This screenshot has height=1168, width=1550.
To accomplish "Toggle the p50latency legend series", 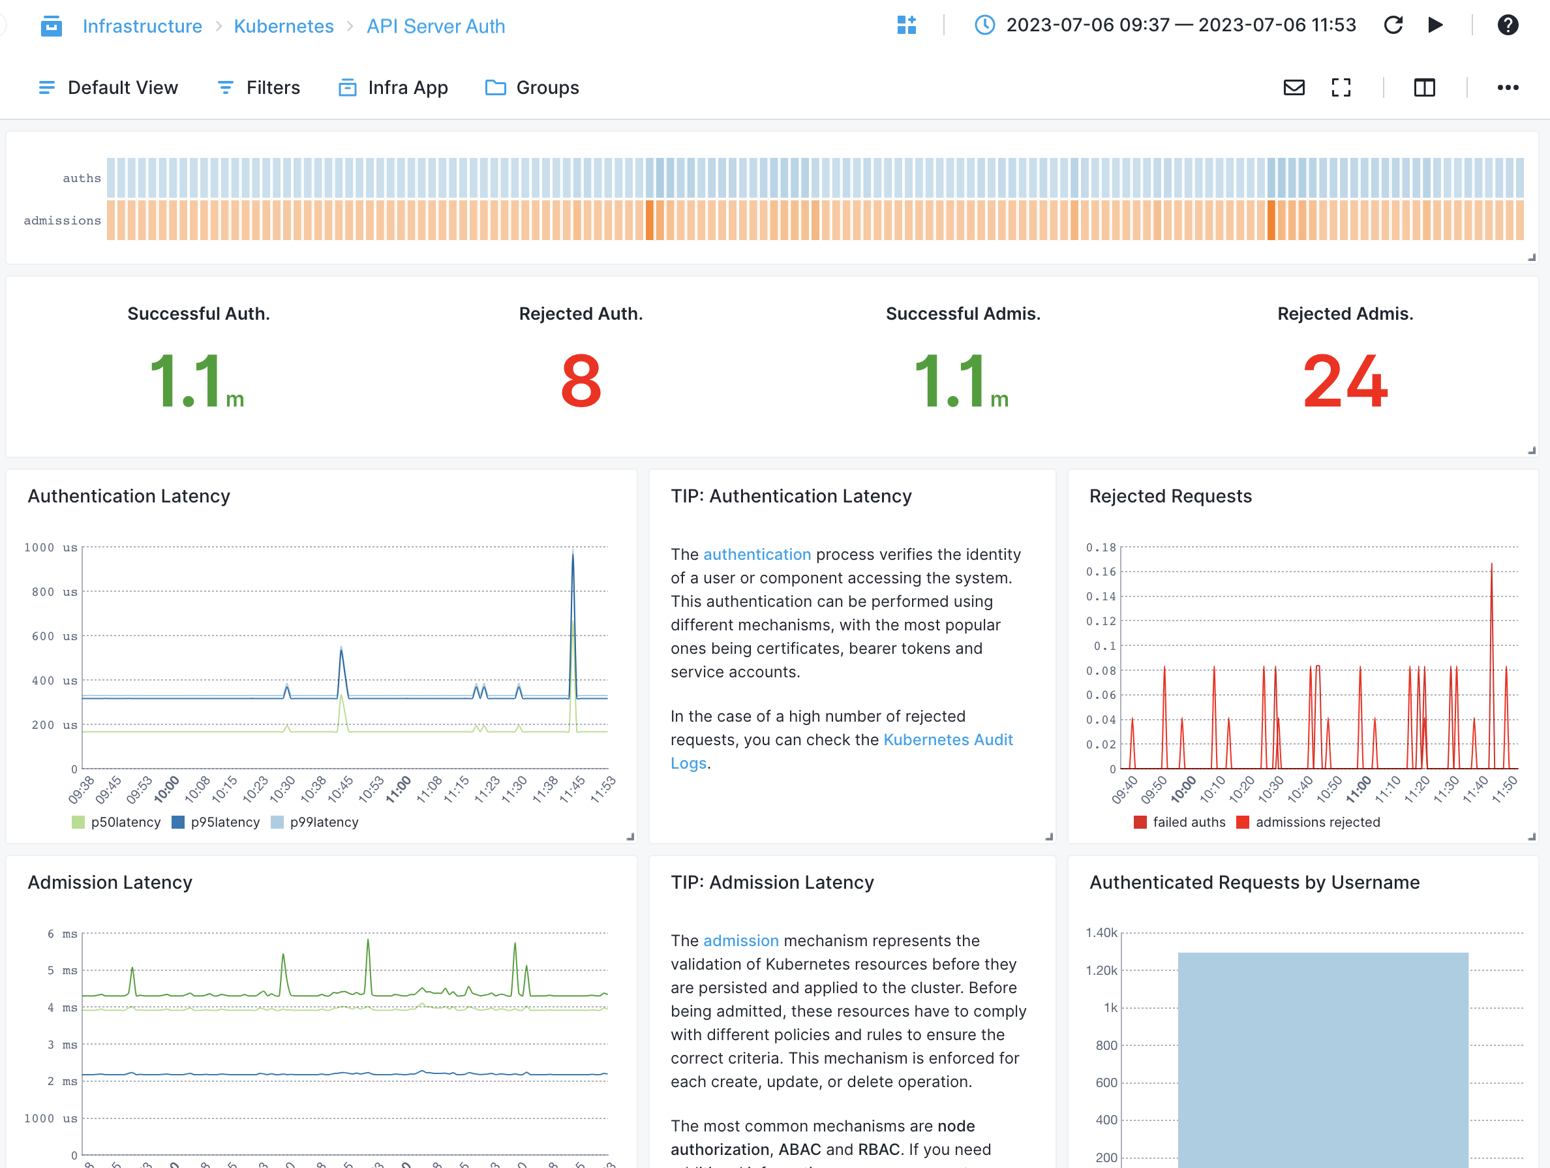I will coord(116,822).
